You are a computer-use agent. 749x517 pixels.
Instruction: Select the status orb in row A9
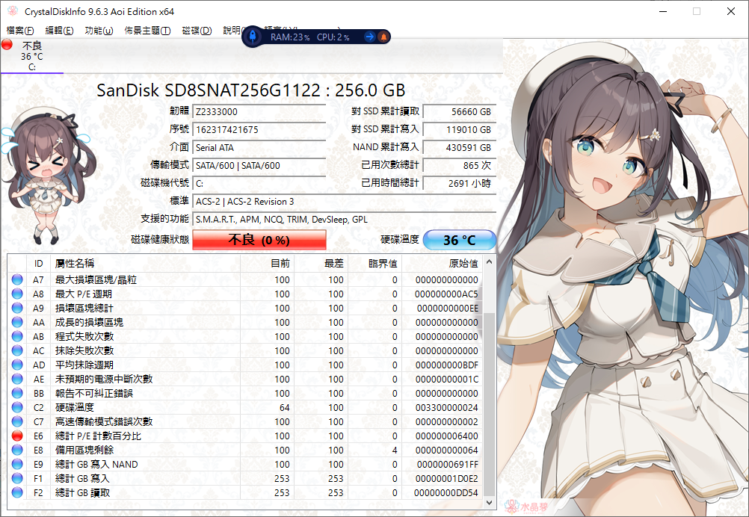17,308
